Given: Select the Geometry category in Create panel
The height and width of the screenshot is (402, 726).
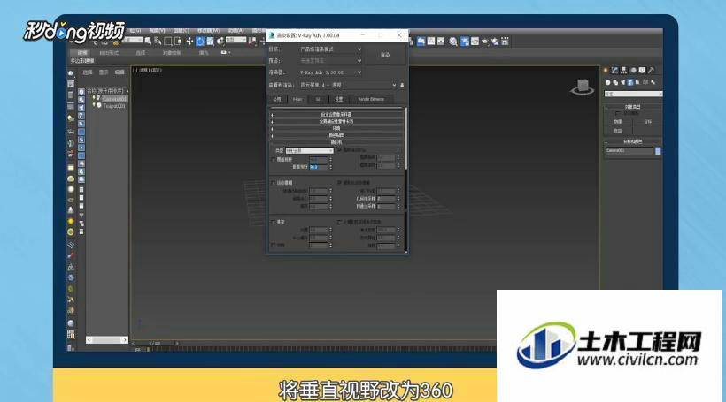Looking at the screenshot, I should (x=608, y=82).
